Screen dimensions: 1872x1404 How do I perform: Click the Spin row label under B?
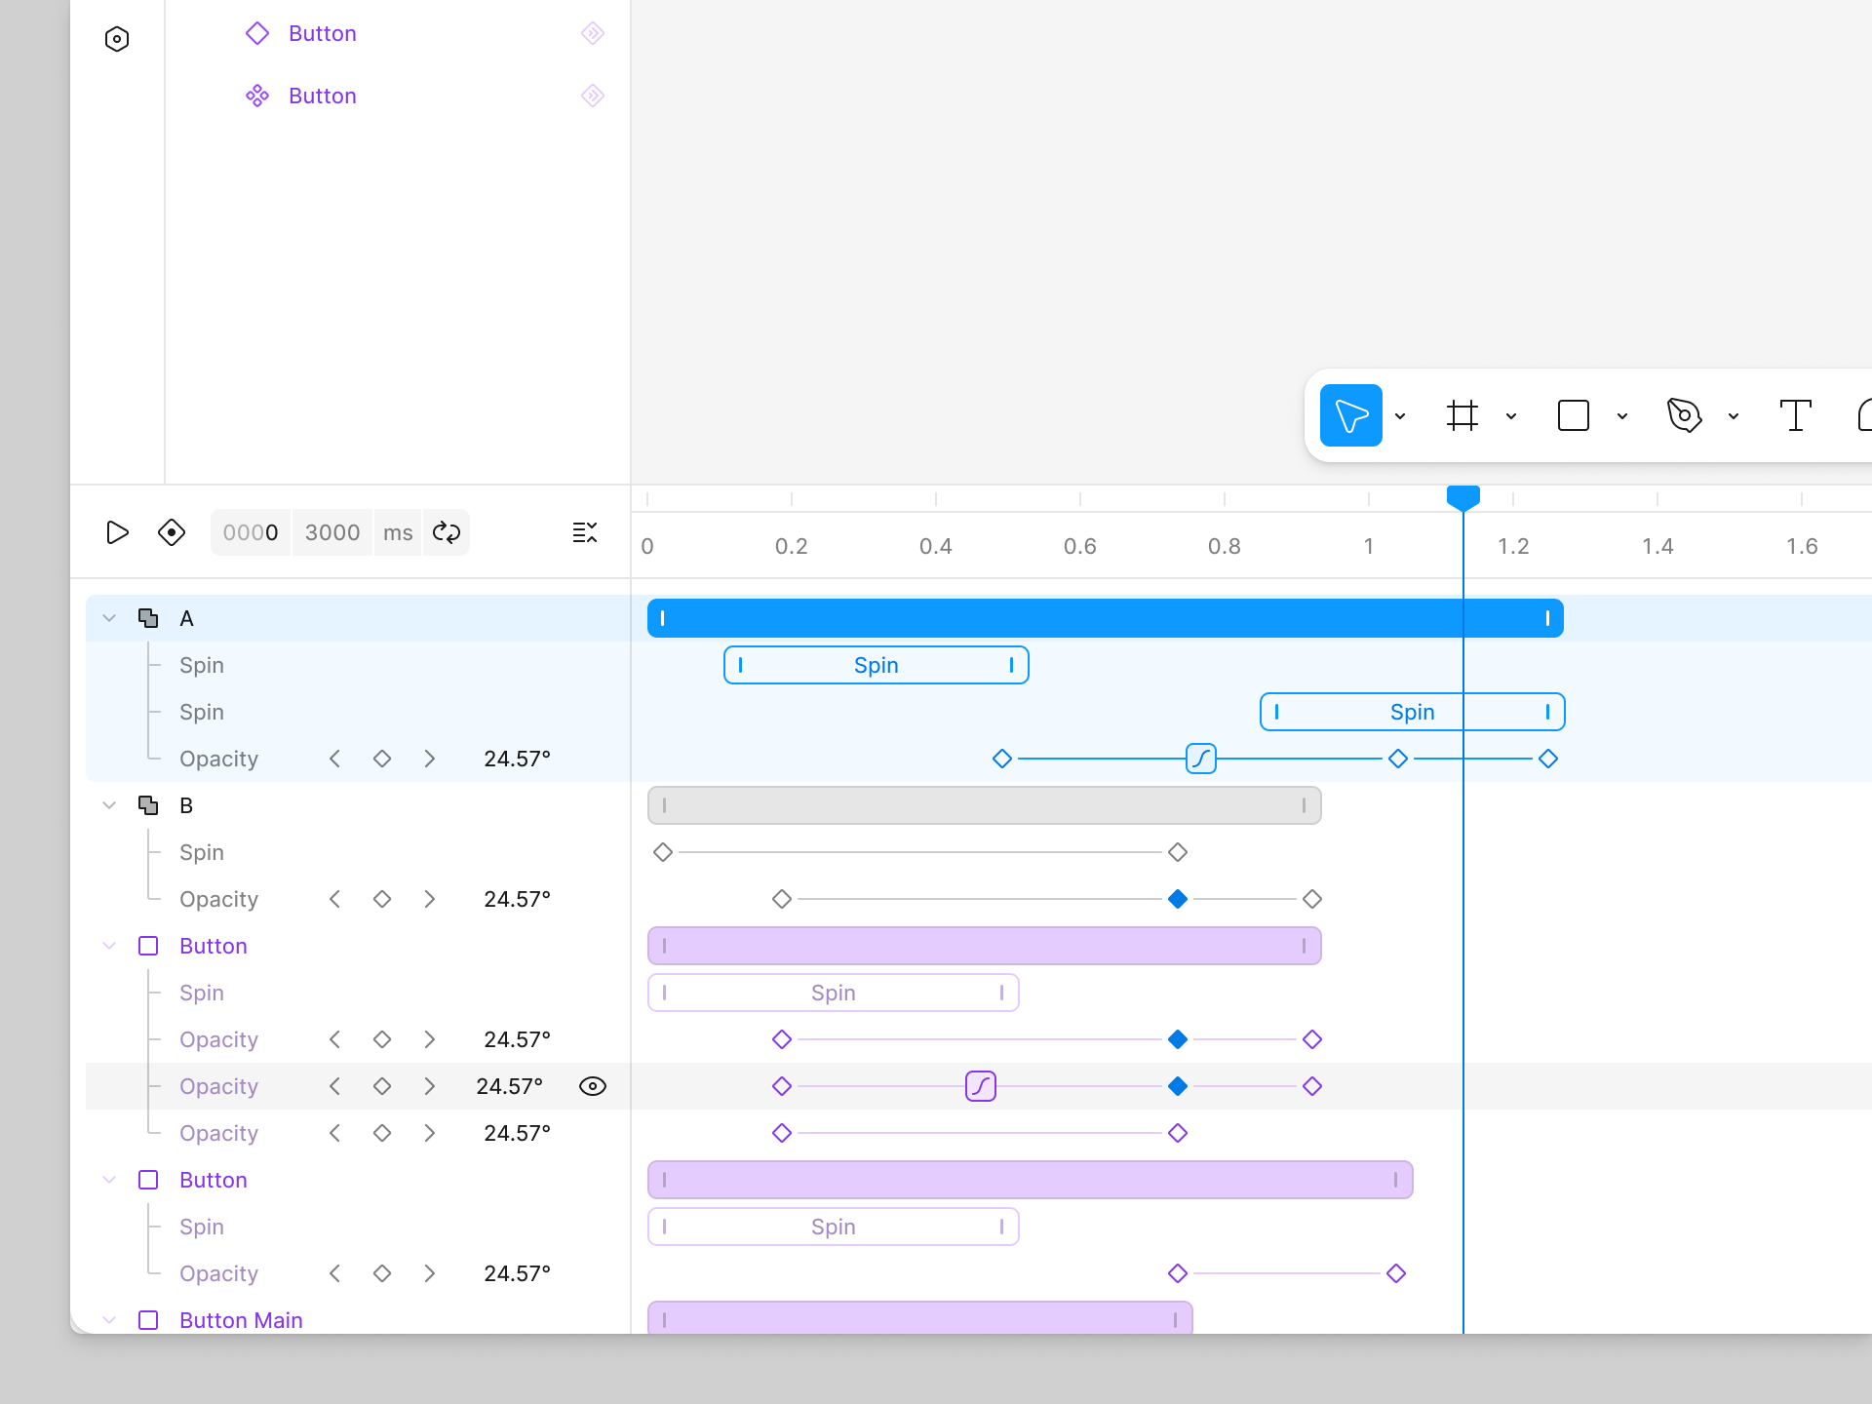202,852
